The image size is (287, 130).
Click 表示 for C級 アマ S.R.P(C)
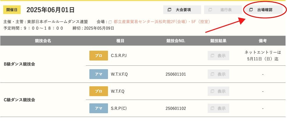click(x=218, y=108)
